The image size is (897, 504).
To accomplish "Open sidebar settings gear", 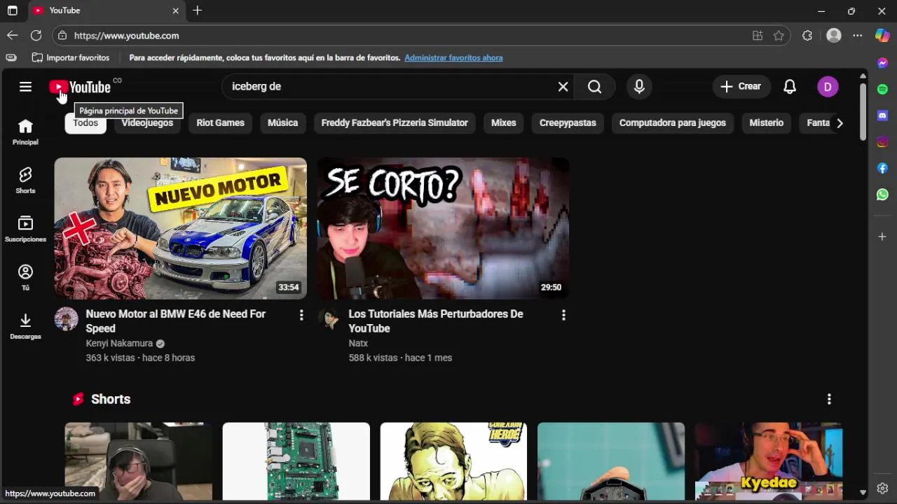I will pyautogui.click(x=882, y=489).
